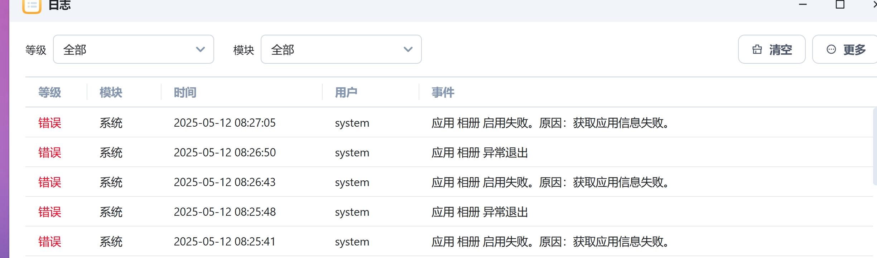Click the chevron arrow of 模块 dropdown

coord(408,49)
